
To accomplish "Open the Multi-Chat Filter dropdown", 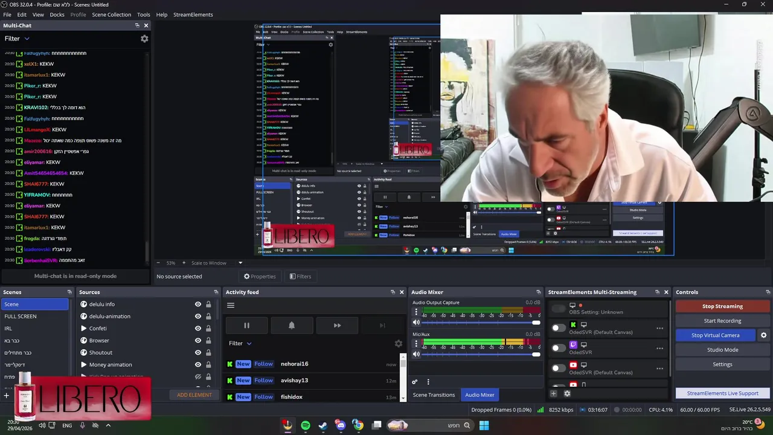I will click(x=17, y=39).
